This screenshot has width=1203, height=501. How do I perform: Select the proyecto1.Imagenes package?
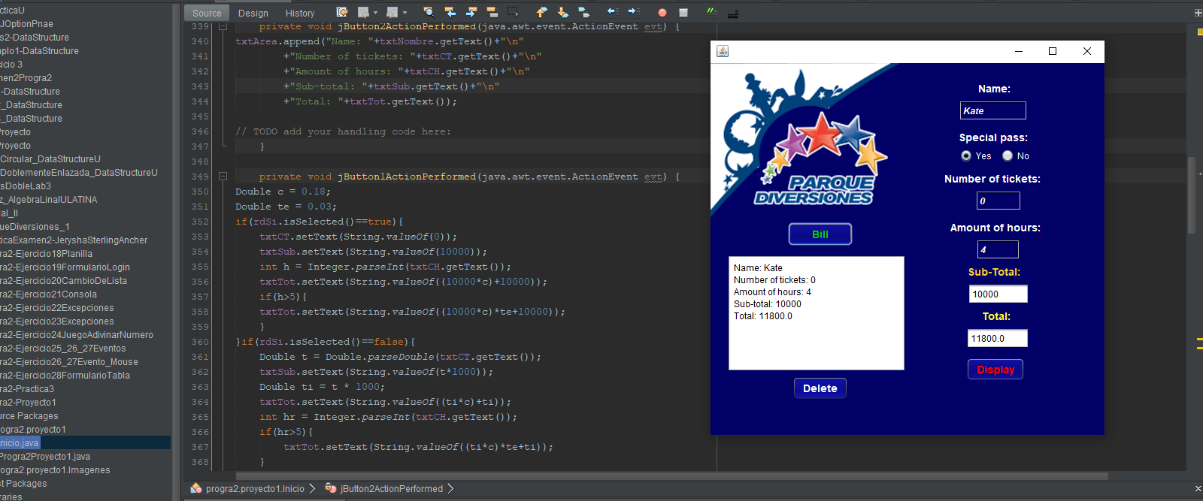tap(55, 470)
